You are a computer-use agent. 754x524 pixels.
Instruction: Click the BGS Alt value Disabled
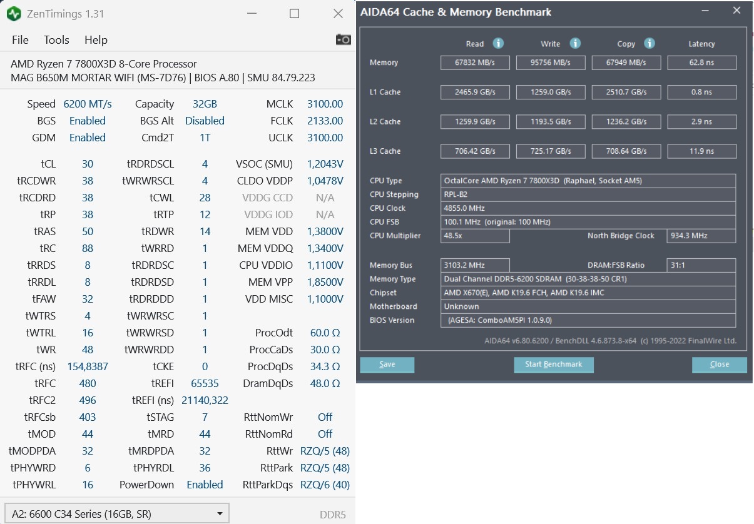(x=205, y=121)
